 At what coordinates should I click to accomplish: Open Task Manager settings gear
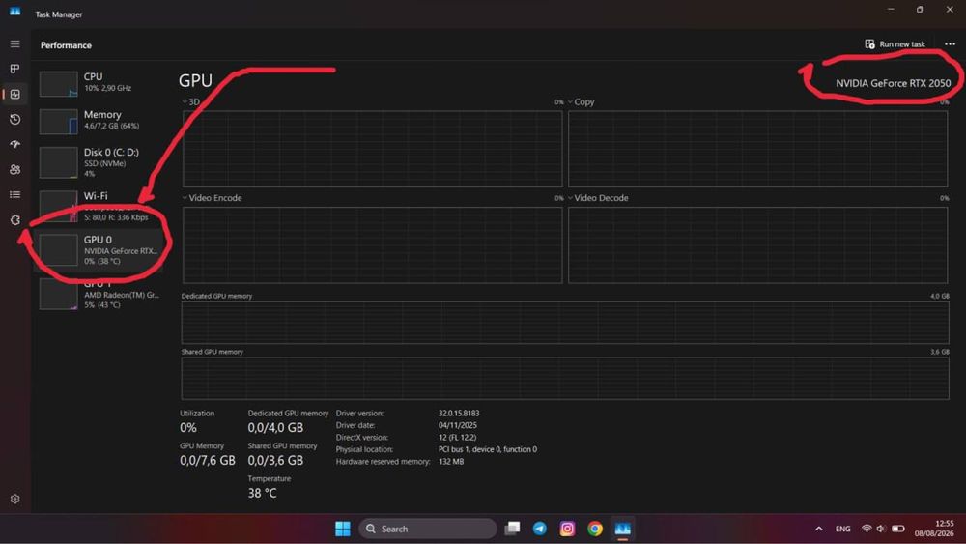pyautogui.click(x=14, y=499)
